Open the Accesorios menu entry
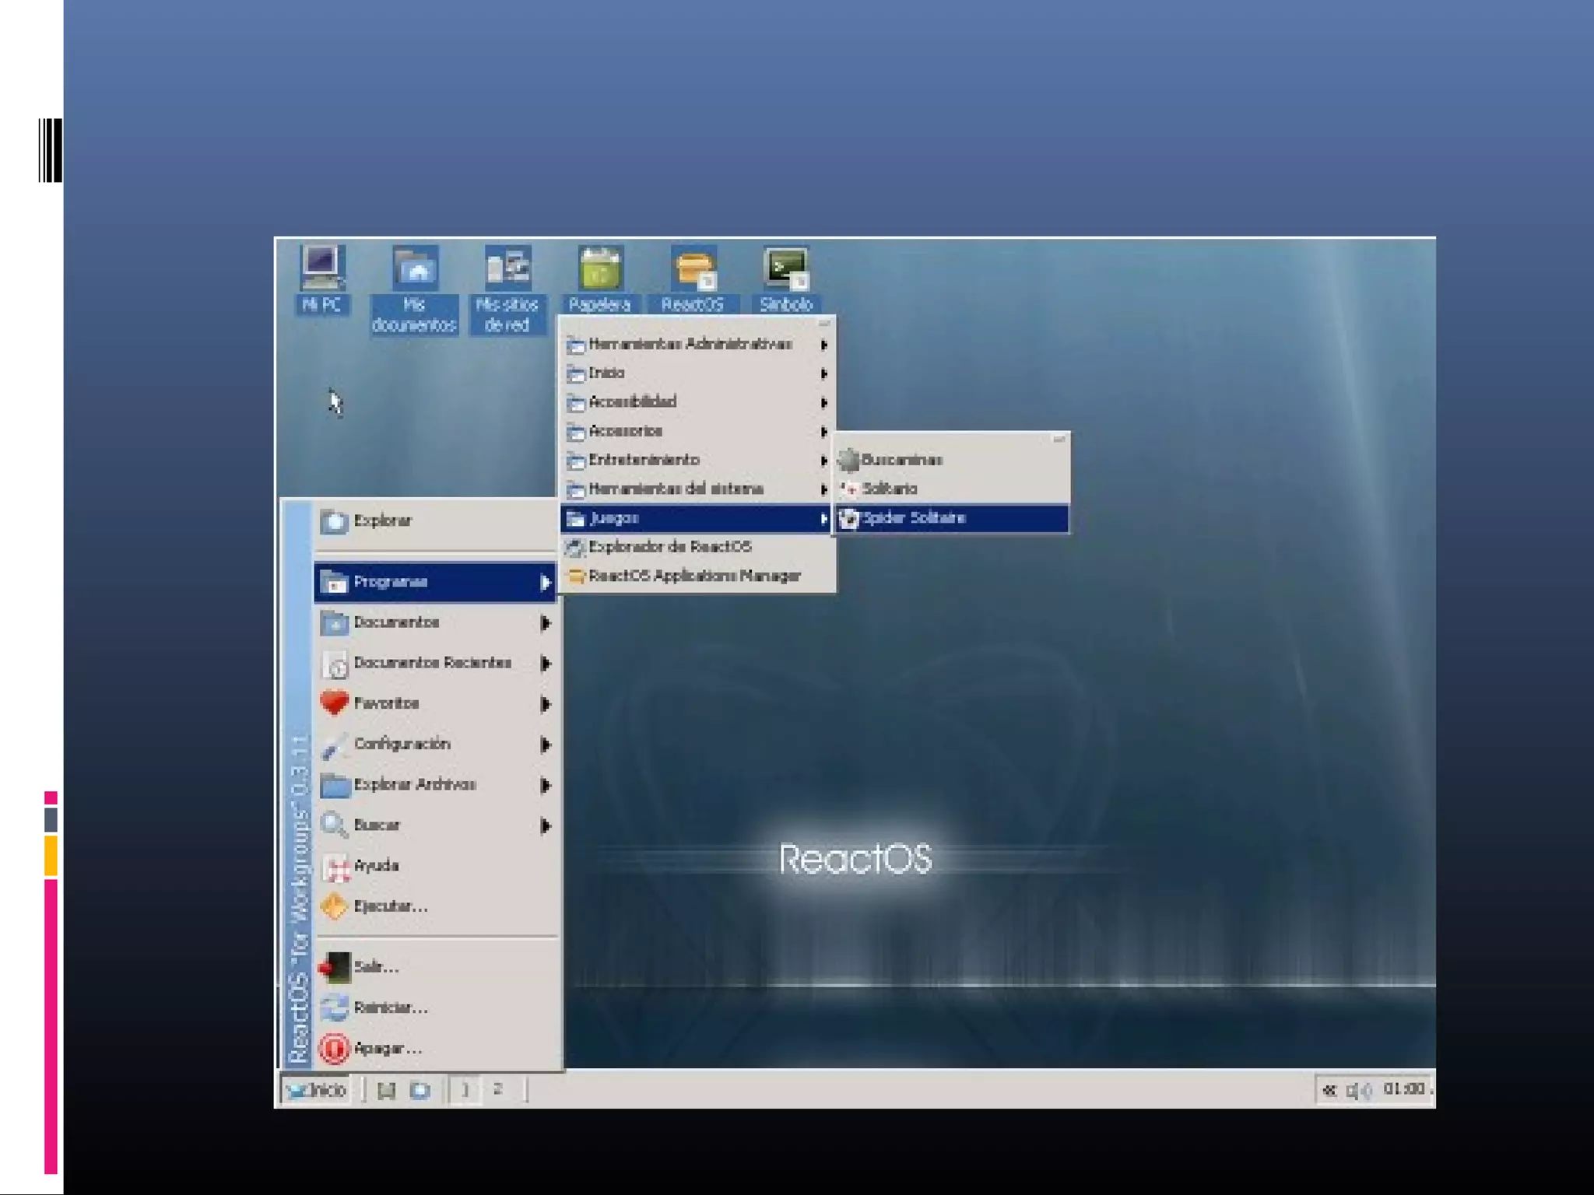 click(697, 431)
